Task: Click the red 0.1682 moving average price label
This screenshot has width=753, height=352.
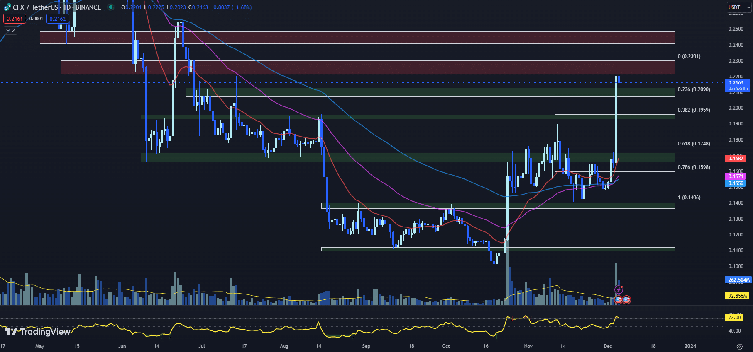Action: 736,159
